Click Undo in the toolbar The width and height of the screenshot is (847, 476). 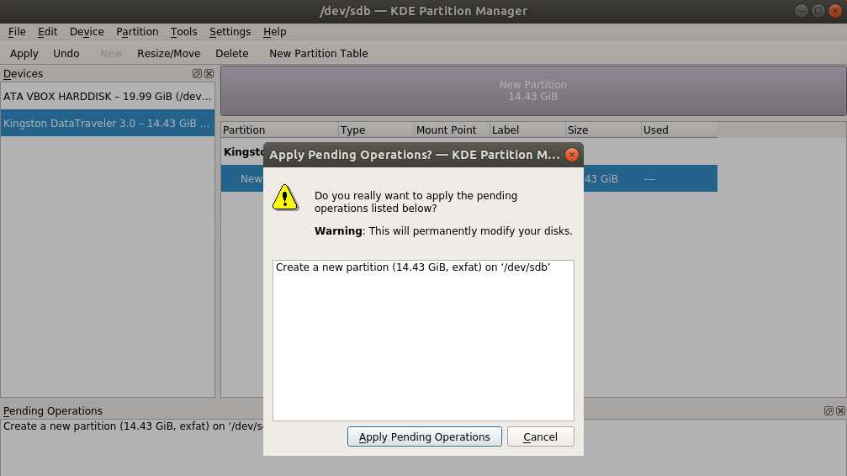(x=66, y=54)
